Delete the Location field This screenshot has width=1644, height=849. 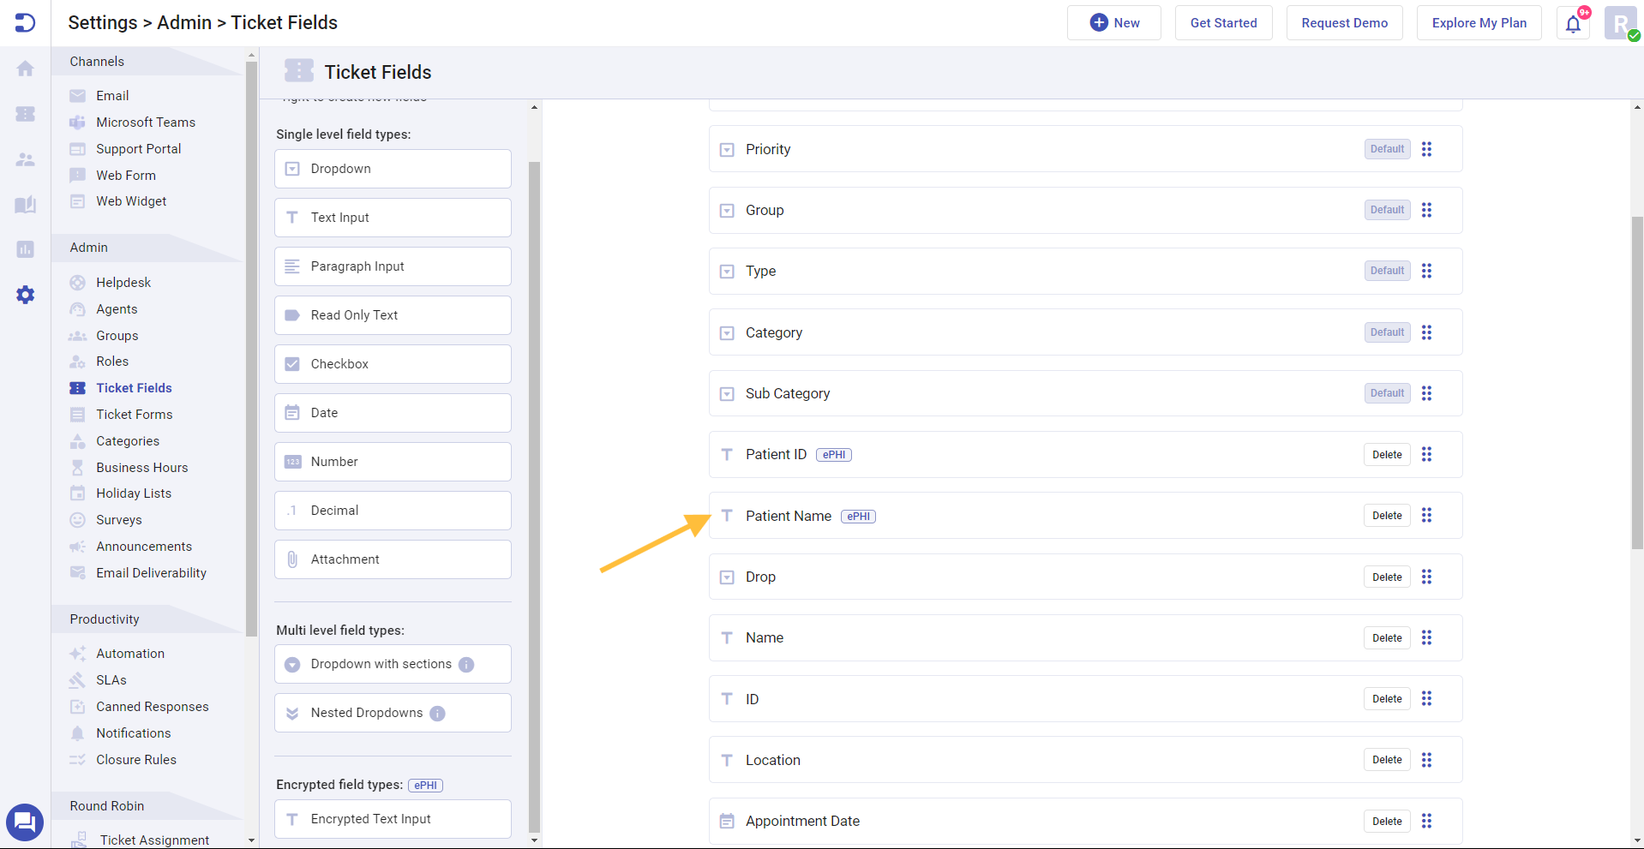click(1386, 759)
